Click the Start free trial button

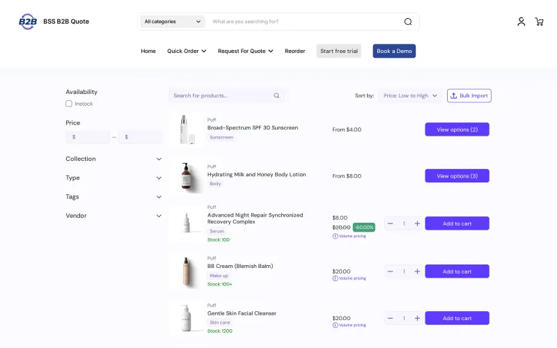pyautogui.click(x=339, y=51)
